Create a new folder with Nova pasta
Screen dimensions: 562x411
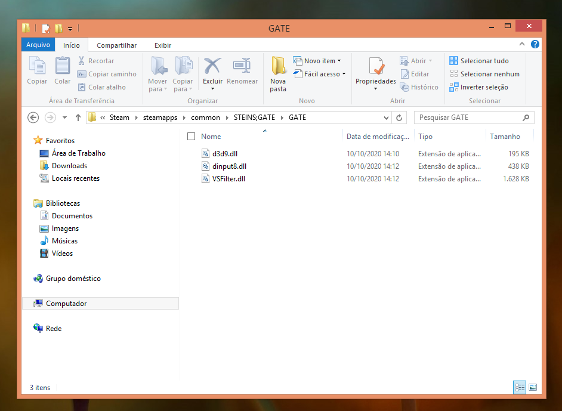[278, 74]
